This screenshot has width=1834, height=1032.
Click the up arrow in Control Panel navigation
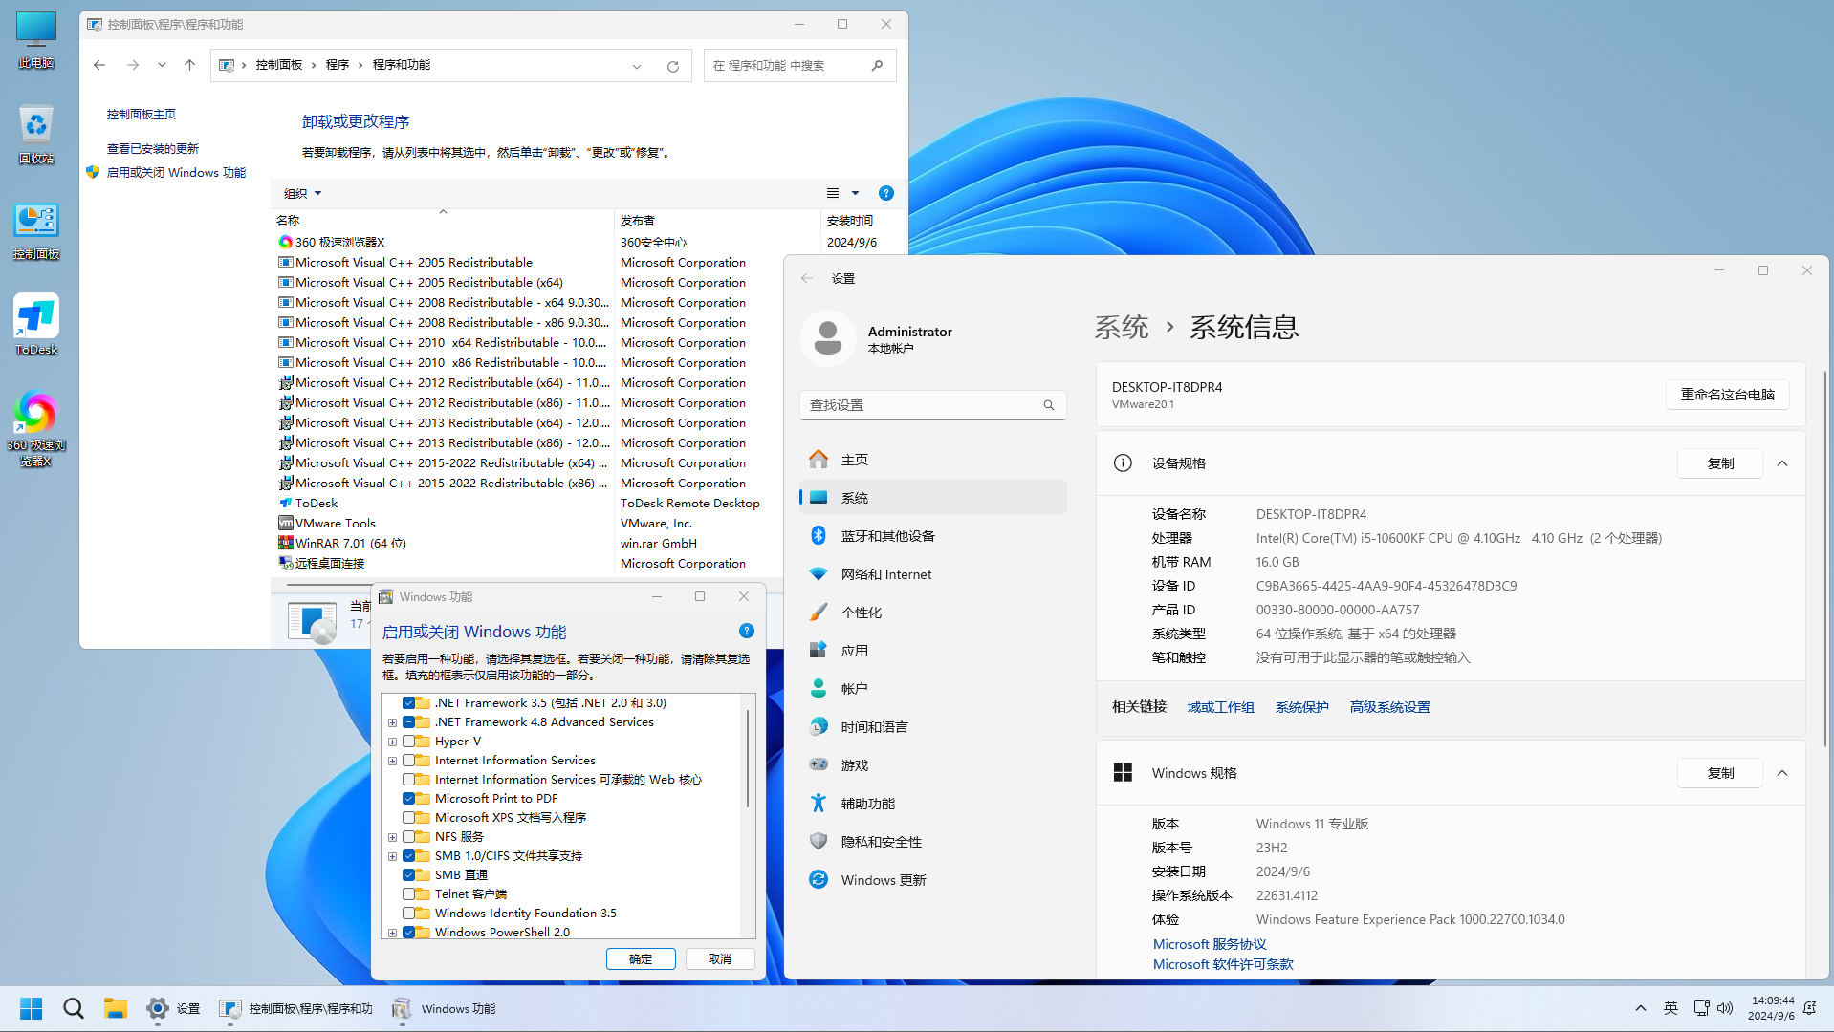pos(189,65)
